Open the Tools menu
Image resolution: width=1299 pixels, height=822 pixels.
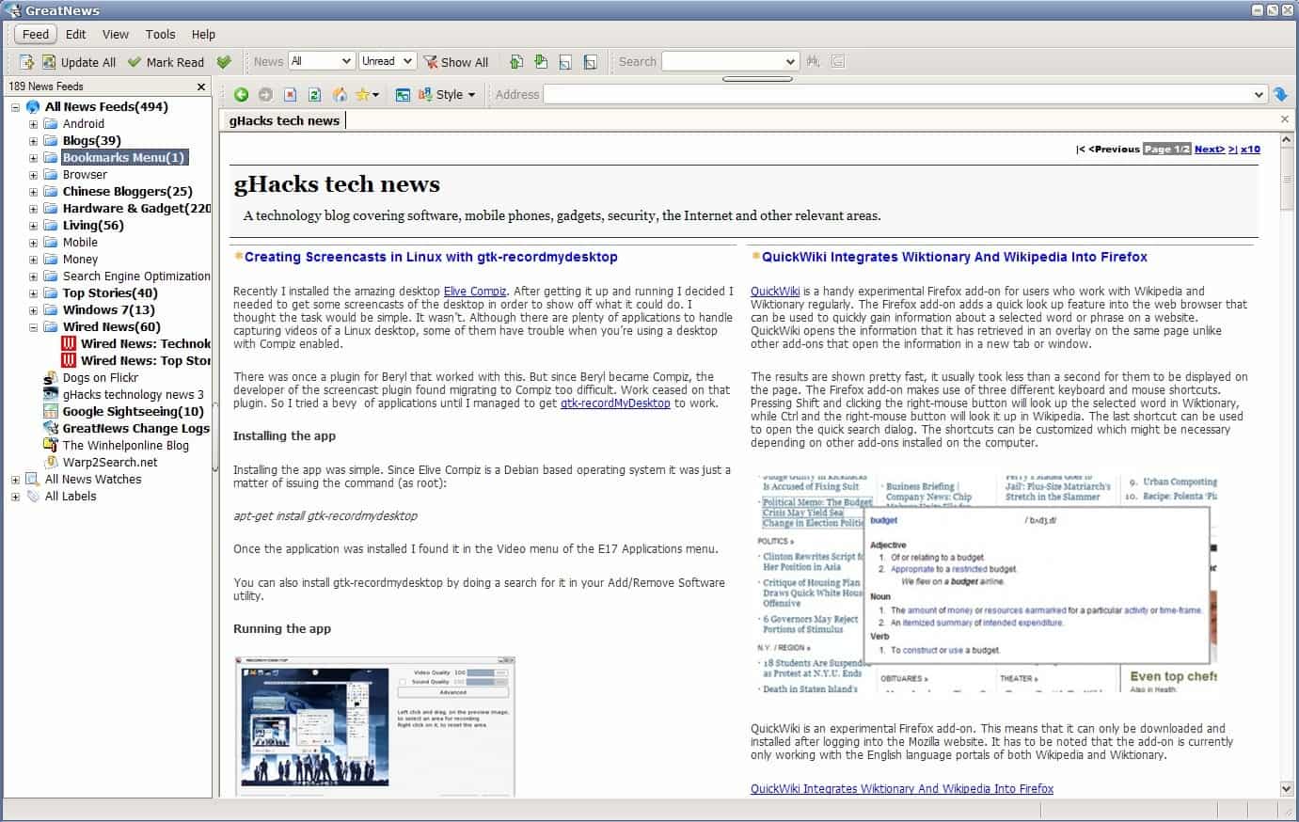click(x=160, y=34)
